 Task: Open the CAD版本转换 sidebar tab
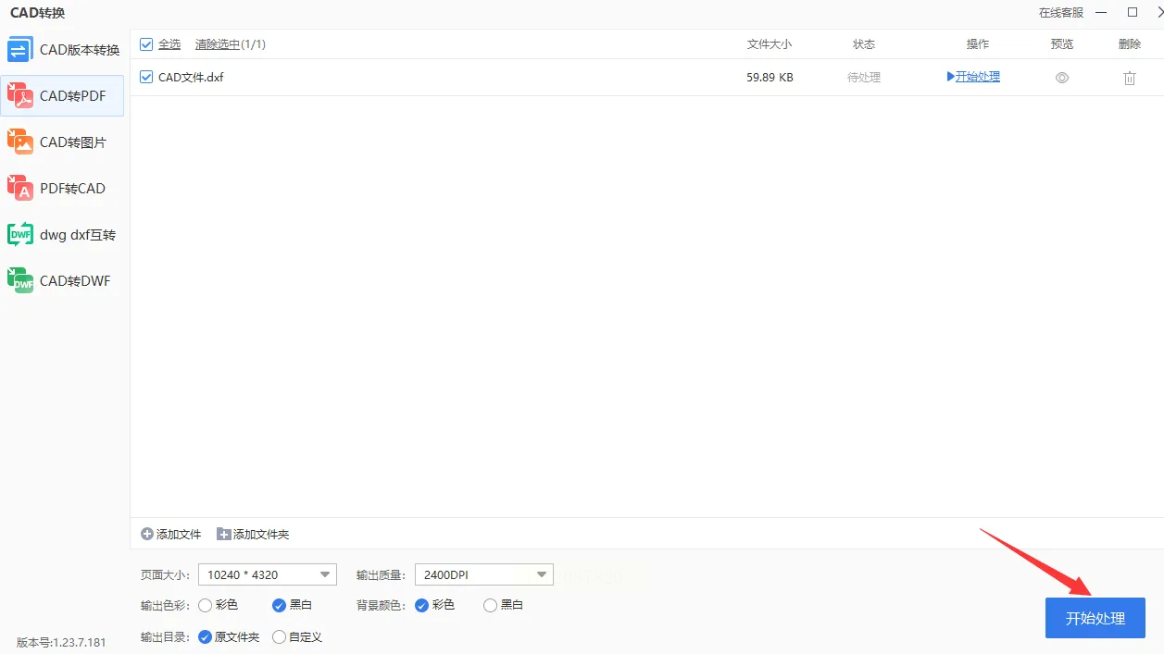tap(63, 50)
